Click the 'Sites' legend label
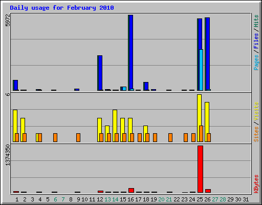The height and width of the screenshot is (205, 262). pos(256,134)
